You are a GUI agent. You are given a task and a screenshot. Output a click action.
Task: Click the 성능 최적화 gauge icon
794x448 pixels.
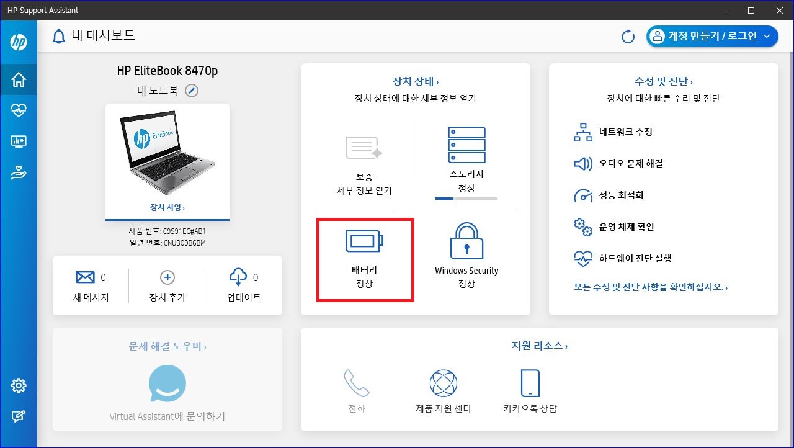583,195
